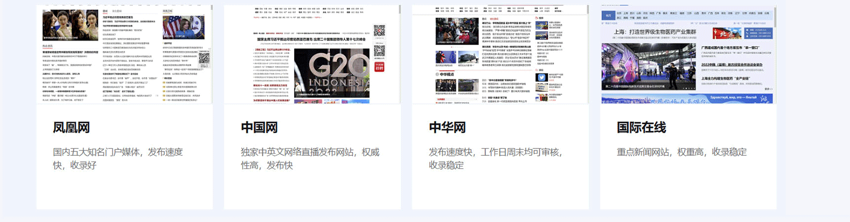850x222 pixels.
Task: Select description text 国内五大知名门户媒体，发布速度快，收录好
Action: click(118, 158)
